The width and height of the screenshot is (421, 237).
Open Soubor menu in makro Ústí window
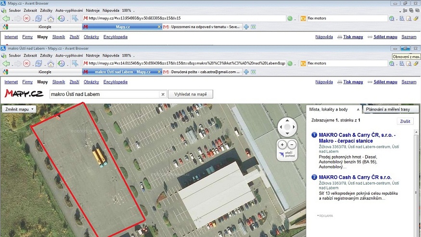(x=15, y=55)
